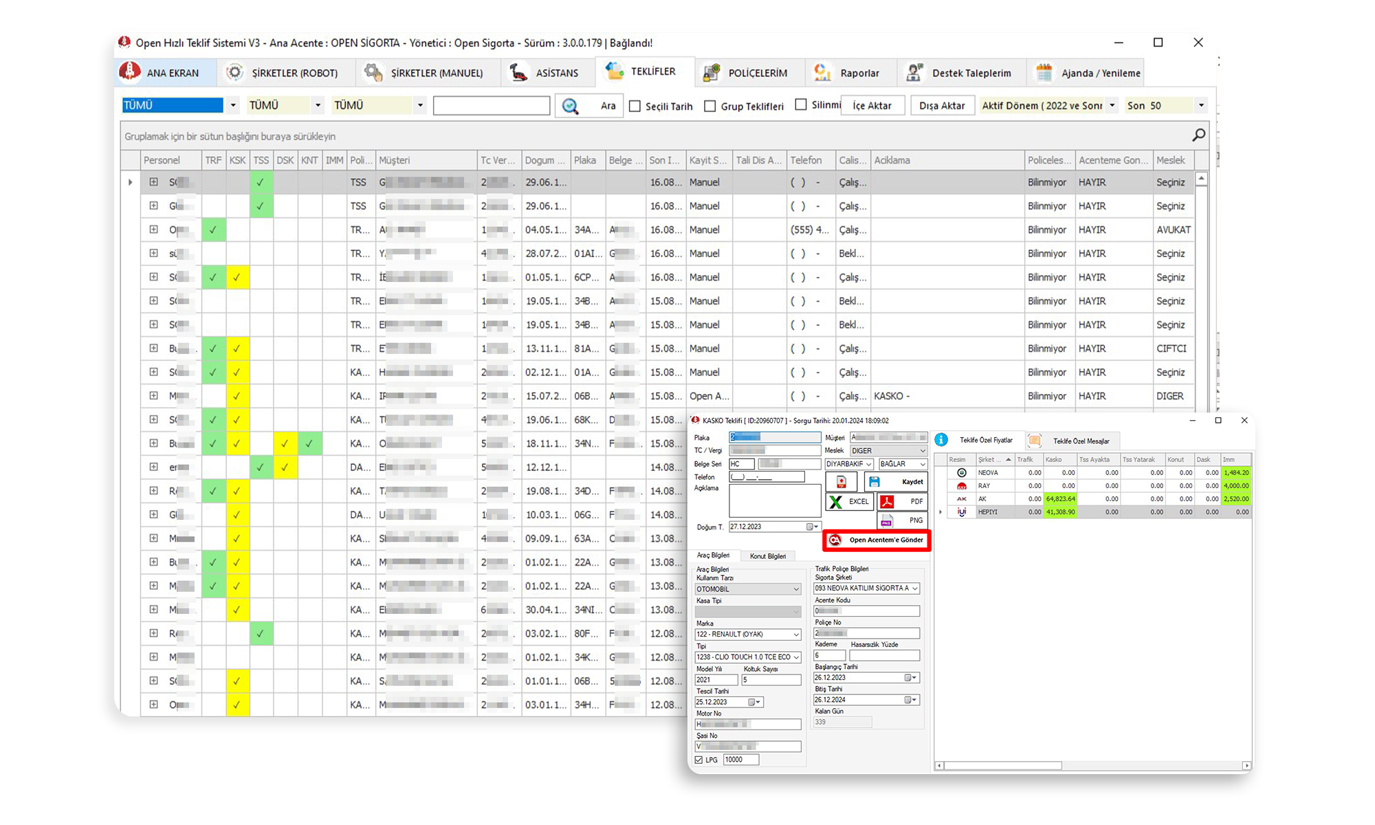Click KSK checkmark in the CIFTCI row

(236, 349)
